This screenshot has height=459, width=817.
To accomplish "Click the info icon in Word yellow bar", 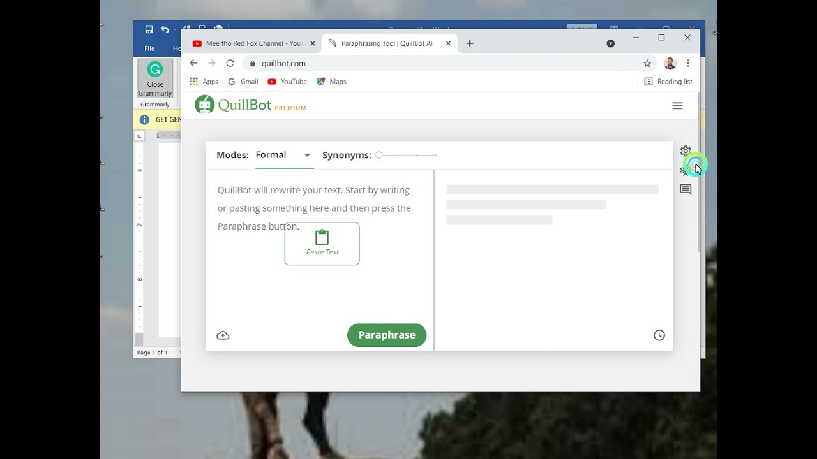I will [144, 119].
